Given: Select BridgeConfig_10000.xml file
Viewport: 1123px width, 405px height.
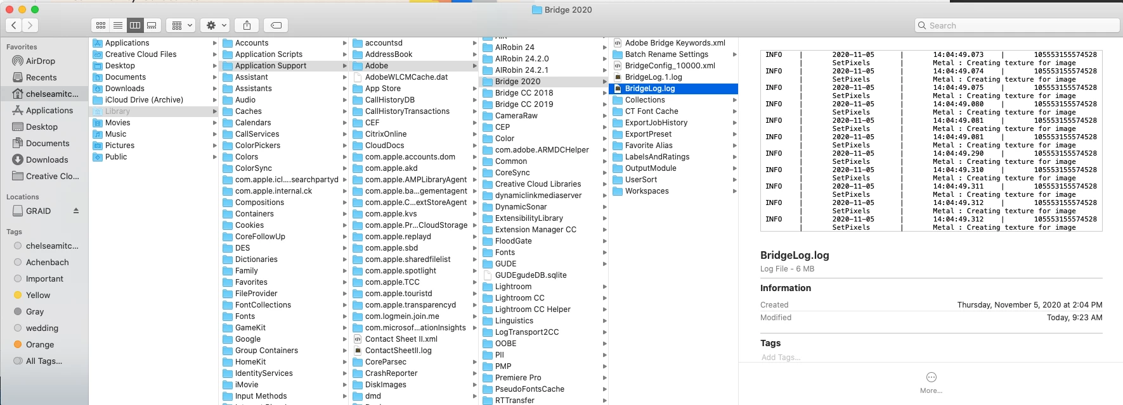Looking at the screenshot, I should pyautogui.click(x=670, y=66).
